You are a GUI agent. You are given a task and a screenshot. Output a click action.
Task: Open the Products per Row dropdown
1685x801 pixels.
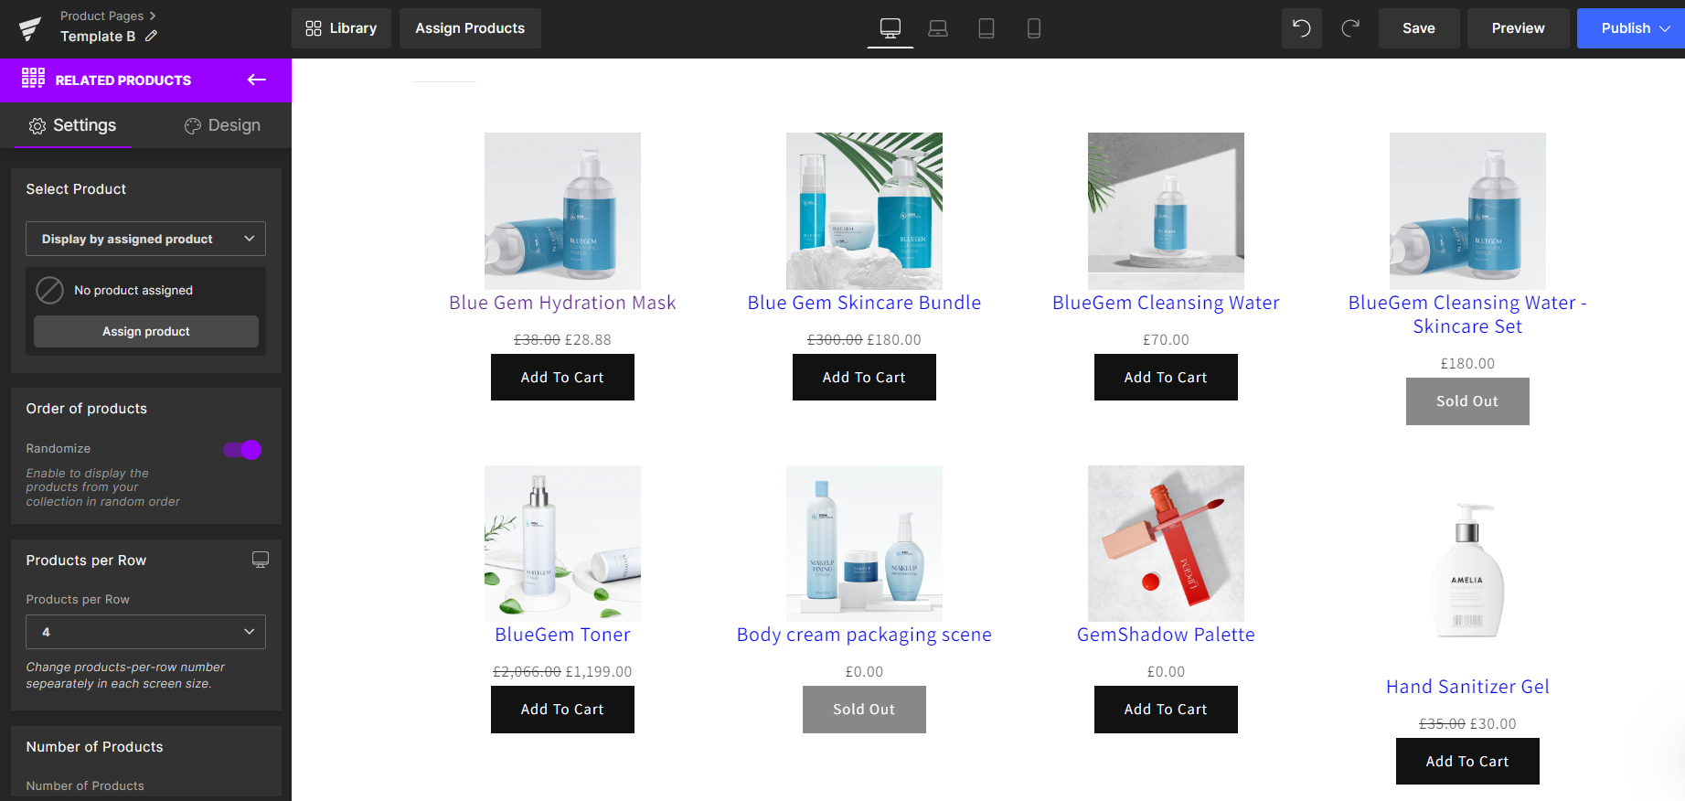(x=146, y=632)
